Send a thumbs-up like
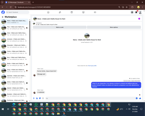145x116 pixels. coord(140,98)
